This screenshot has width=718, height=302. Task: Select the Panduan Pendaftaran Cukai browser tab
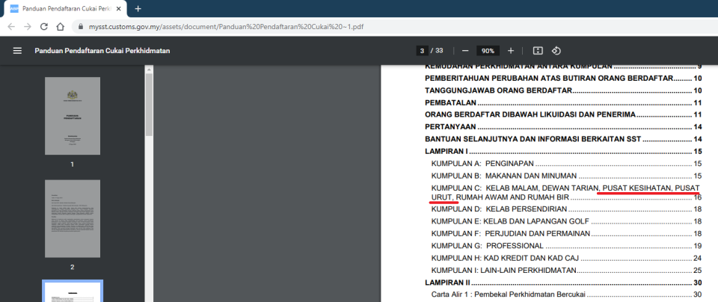[x=65, y=9]
